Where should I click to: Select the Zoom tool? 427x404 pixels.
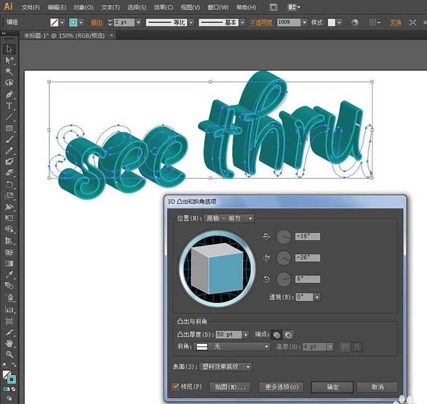pyautogui.click(x=9, y=354)
